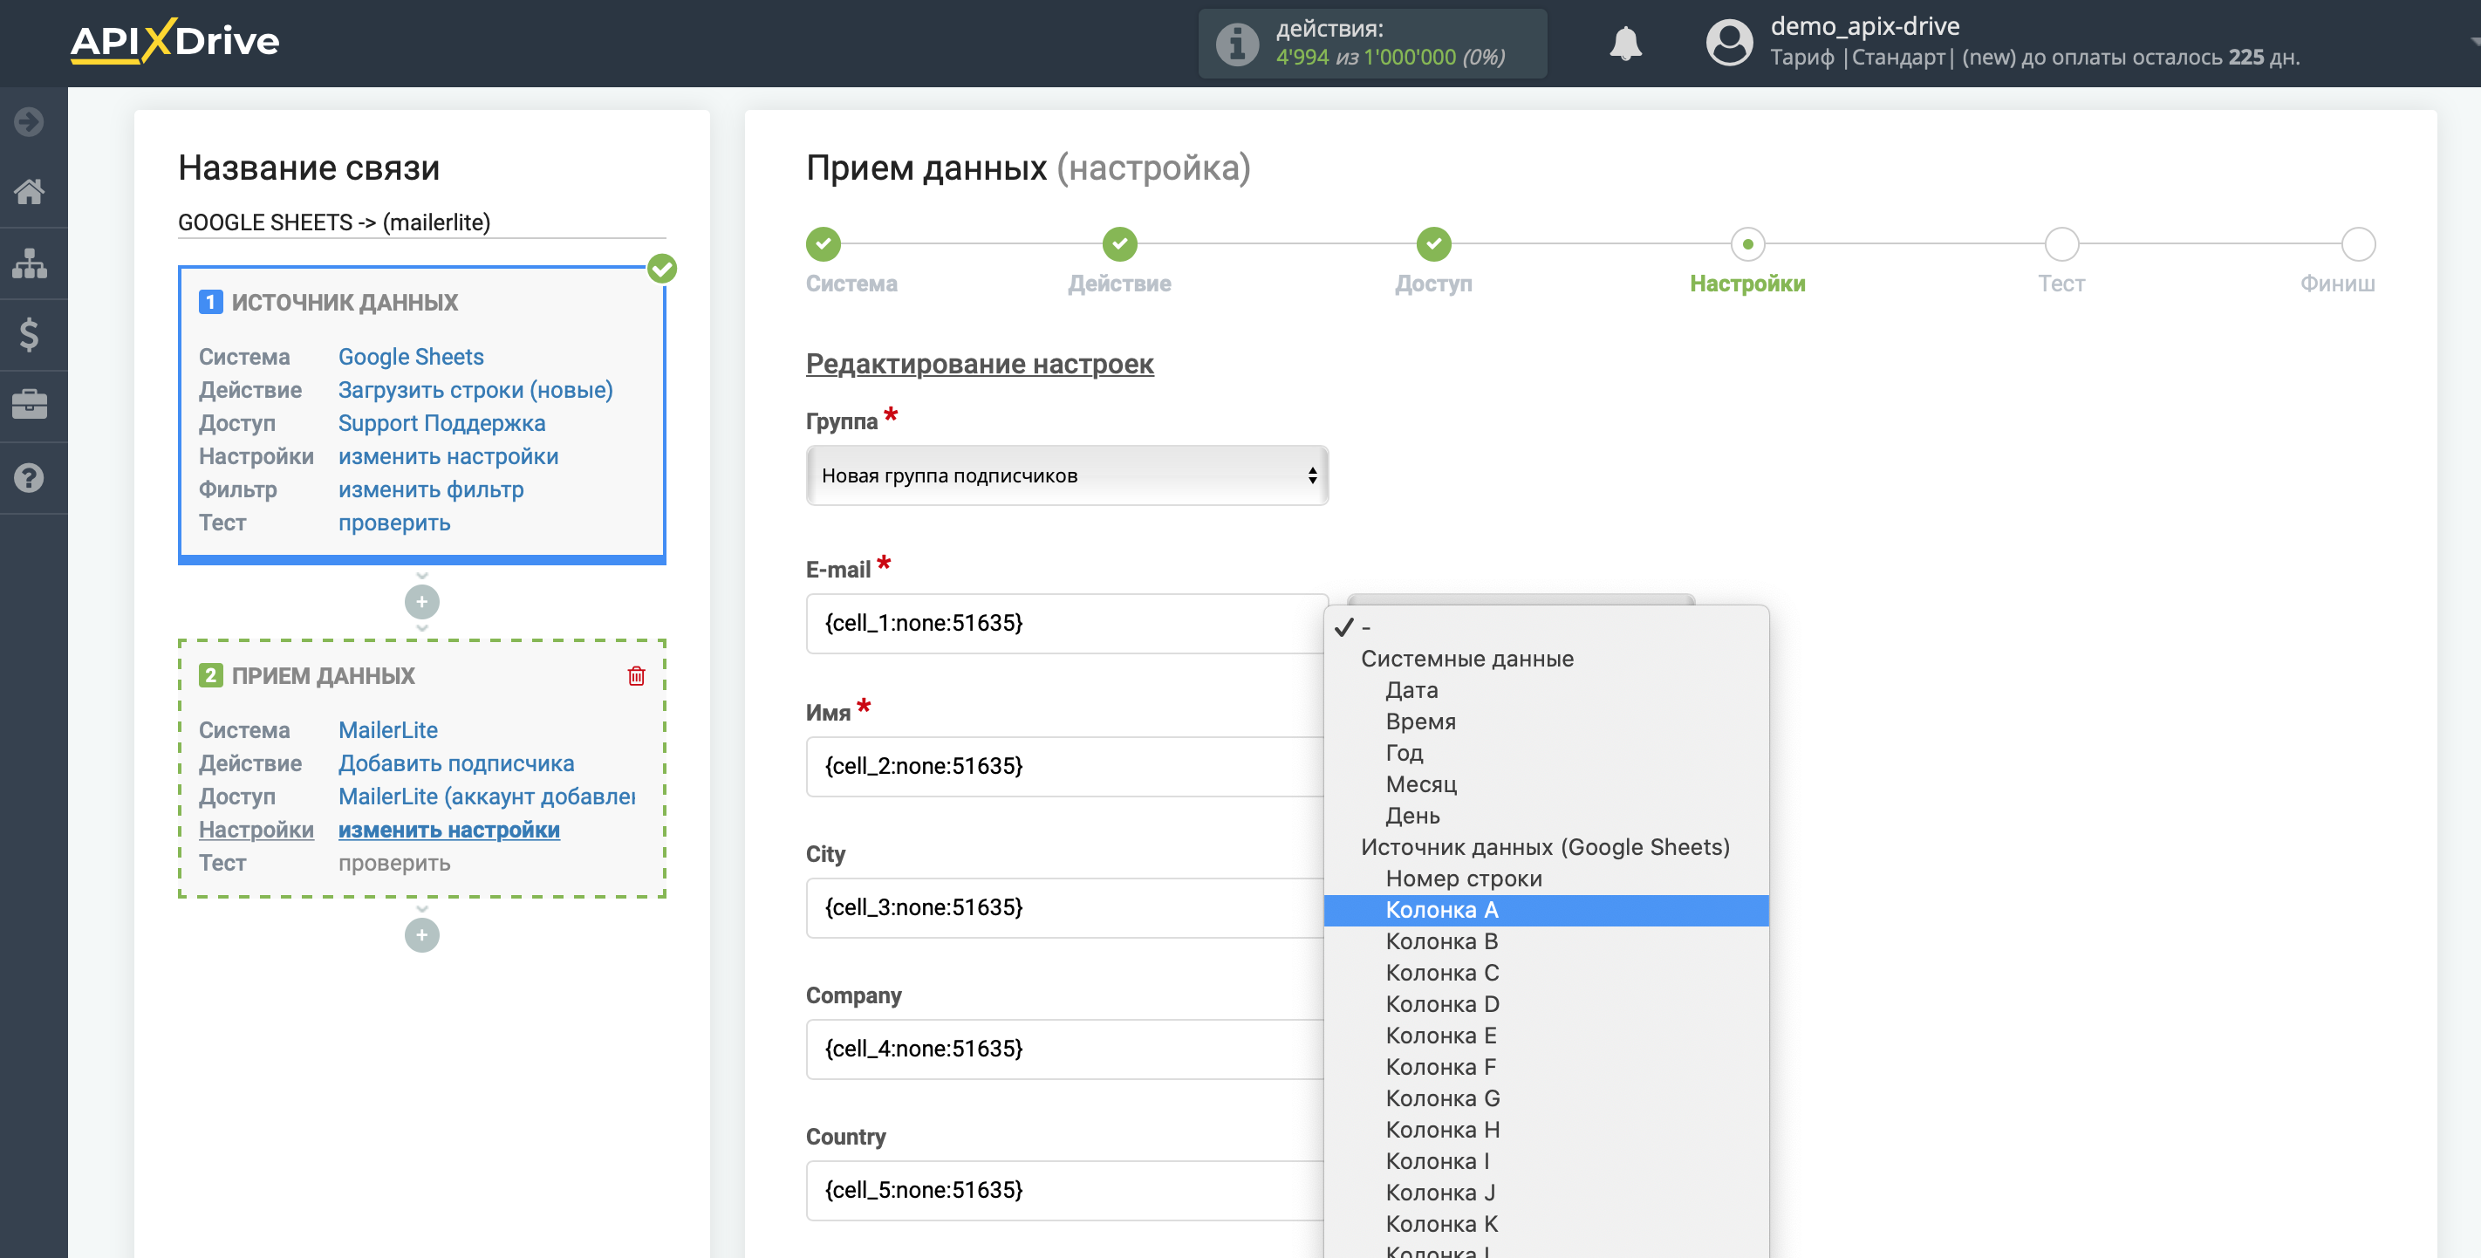The width and height of the screenshot is (2481, 1258).
Task: Expand sidebar with the arrow icon
Action: (x=30, y=121)
